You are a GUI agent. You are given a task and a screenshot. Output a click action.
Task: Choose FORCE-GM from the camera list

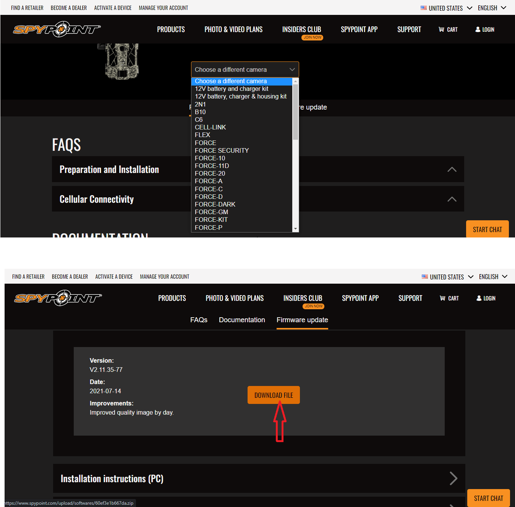coord(241,212)
